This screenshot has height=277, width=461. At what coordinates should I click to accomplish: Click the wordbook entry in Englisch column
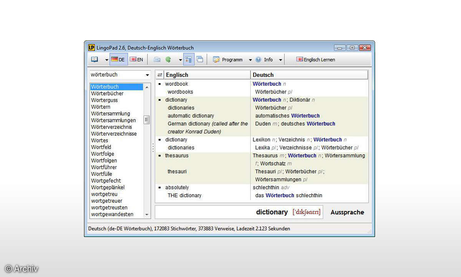coord(177,84)
